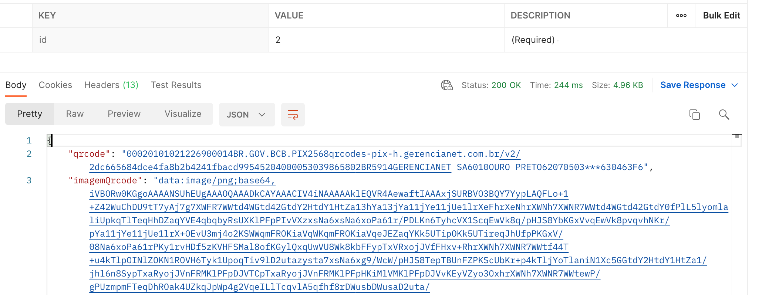Click Save Response
Screen dimensions: 762x295
693,85
